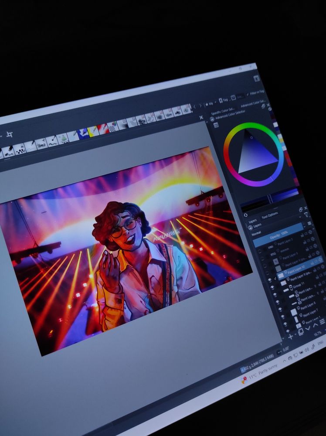Hide Paint Layer 12
Image resolution: width=326 pixels, height=436 pixels.
pyautogui.click(x=270, y=280)
